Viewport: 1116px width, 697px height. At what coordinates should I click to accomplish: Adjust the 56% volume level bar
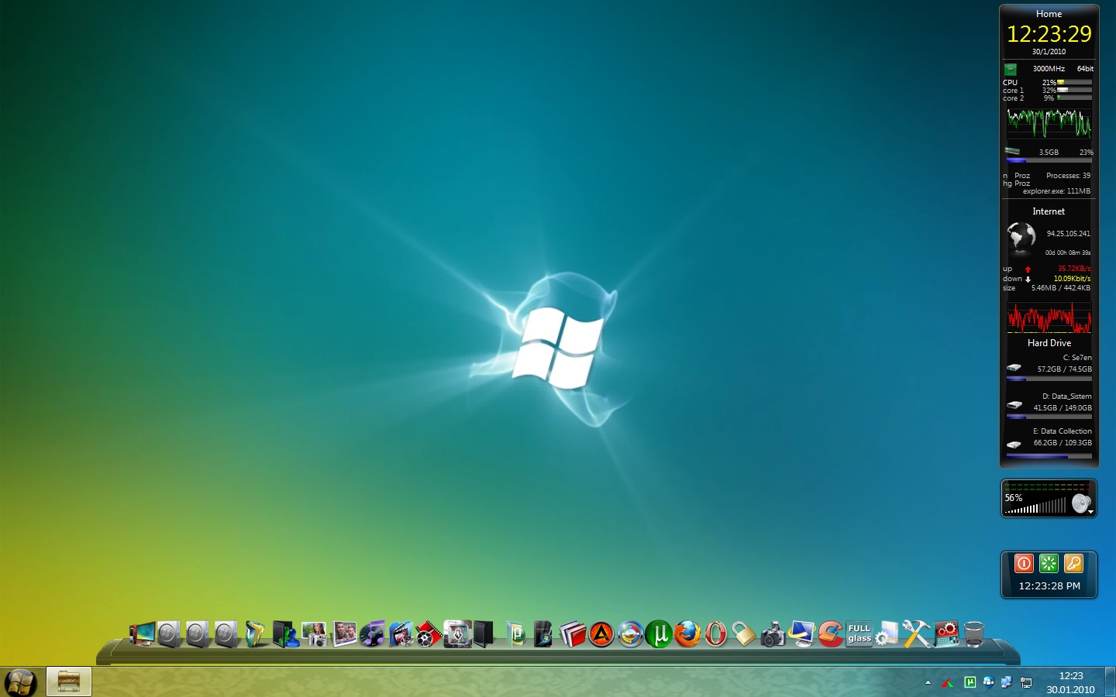(x=1036, y=506)
